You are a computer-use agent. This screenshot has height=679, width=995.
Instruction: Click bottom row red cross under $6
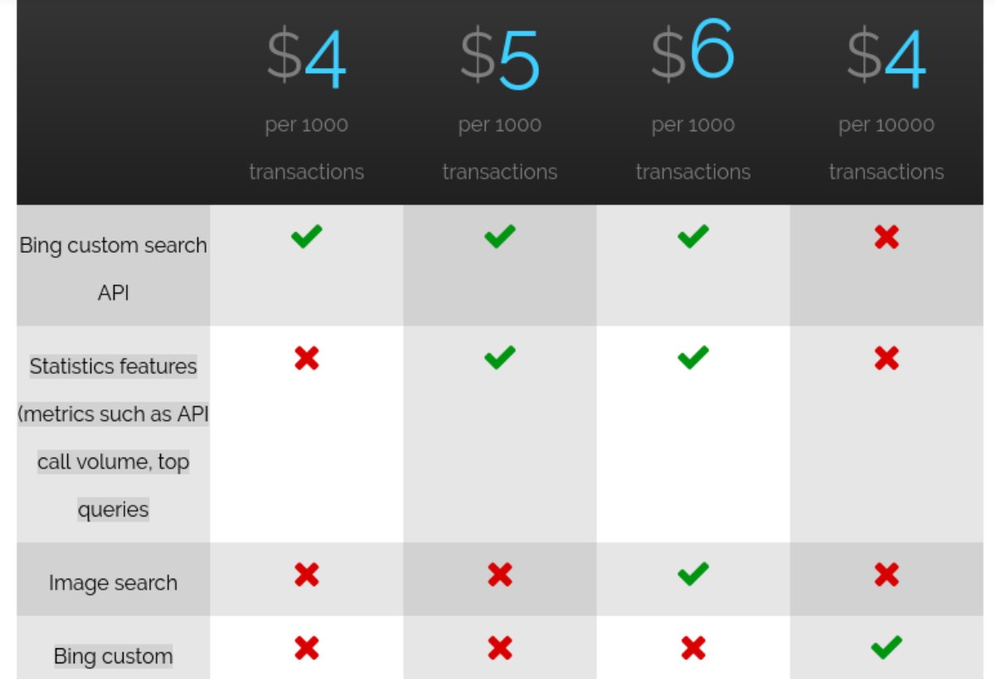692,647
